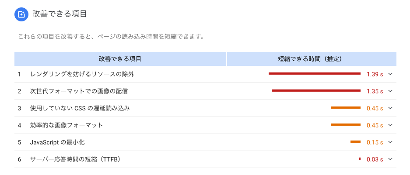Open the レンダリングを妨げるリソースの除外 row

[205, 74]
